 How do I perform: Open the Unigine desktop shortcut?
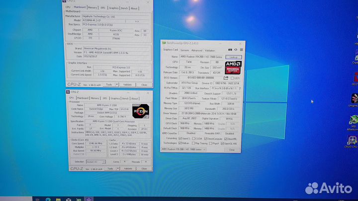(354, 100)
